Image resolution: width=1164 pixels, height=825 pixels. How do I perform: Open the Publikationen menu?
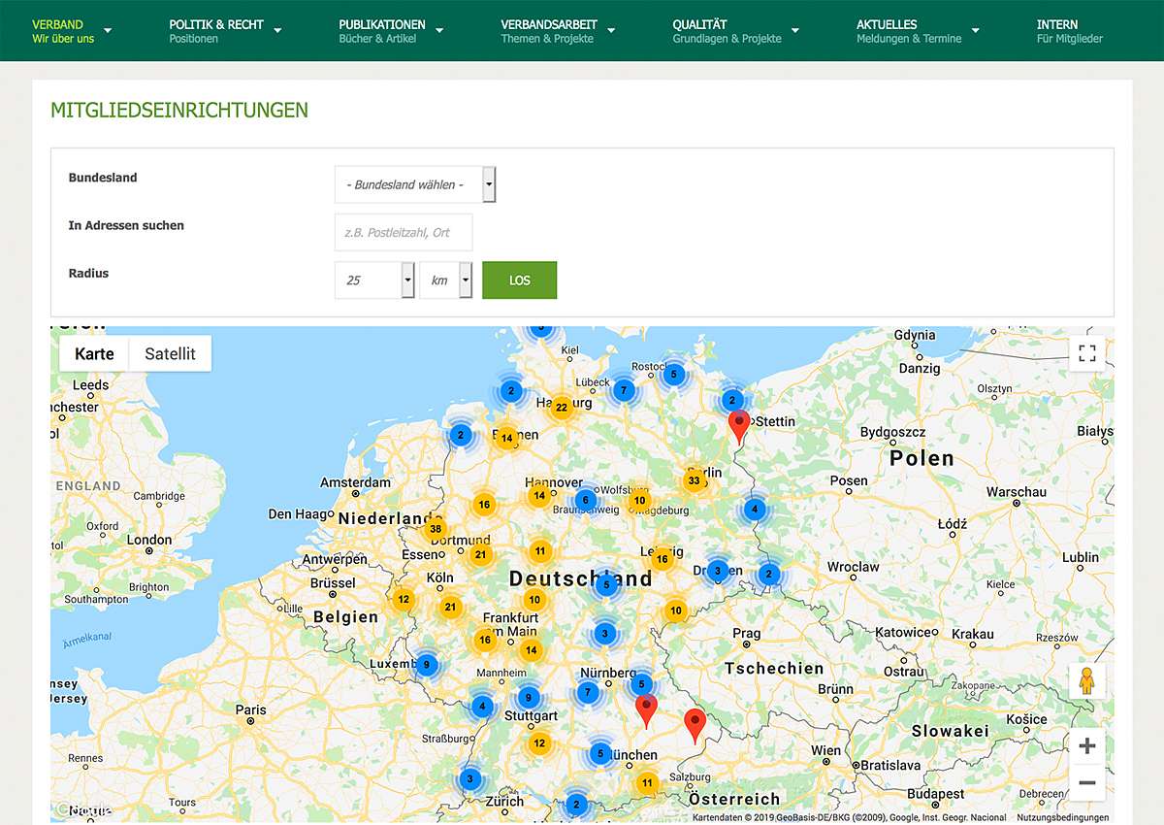[382, 31]
